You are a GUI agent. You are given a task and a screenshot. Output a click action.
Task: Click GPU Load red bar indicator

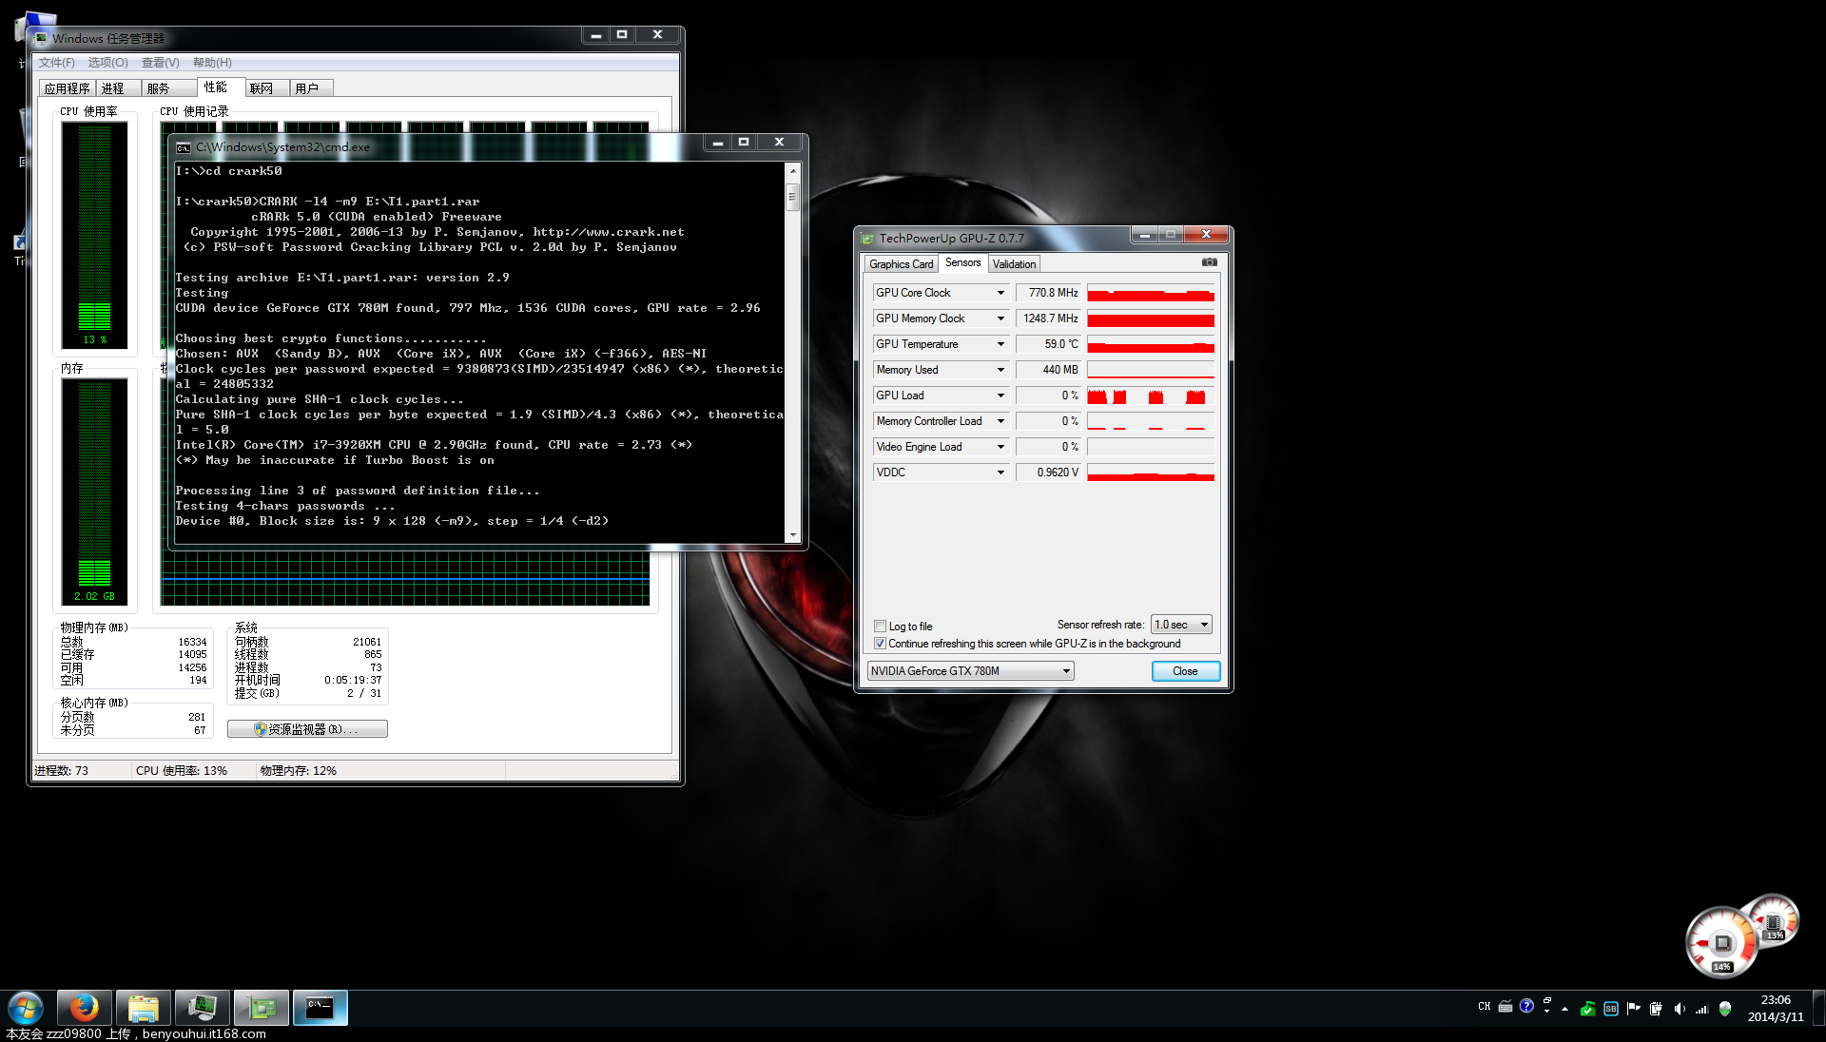(x=1150, y=395)
